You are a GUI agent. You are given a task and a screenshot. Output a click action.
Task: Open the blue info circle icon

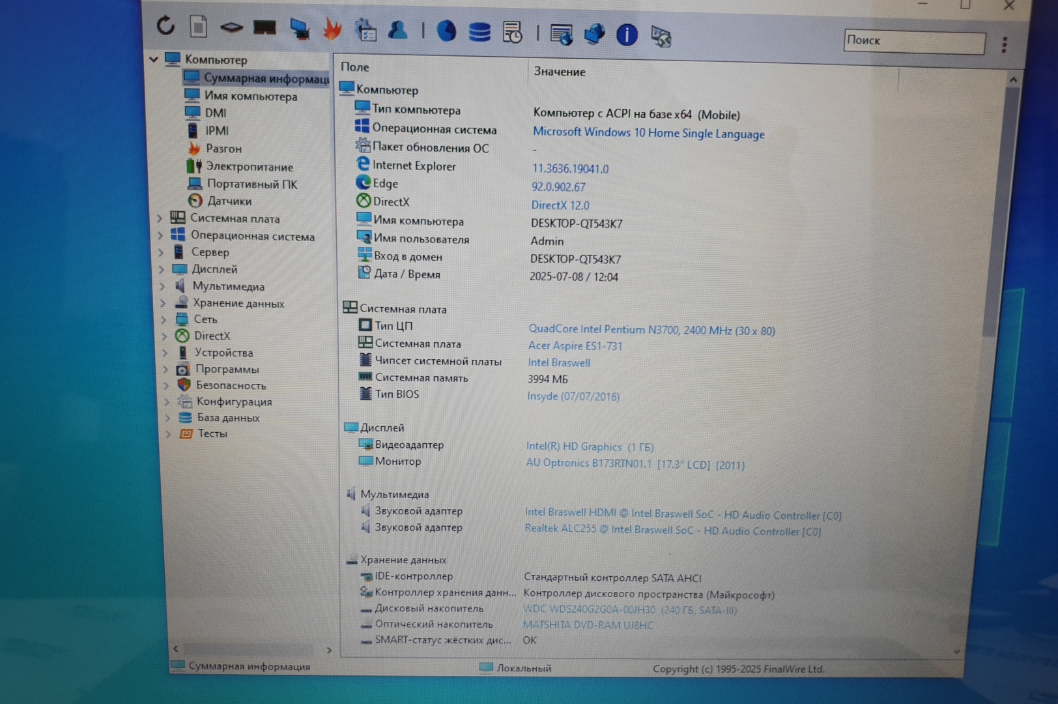coord(627,35)
